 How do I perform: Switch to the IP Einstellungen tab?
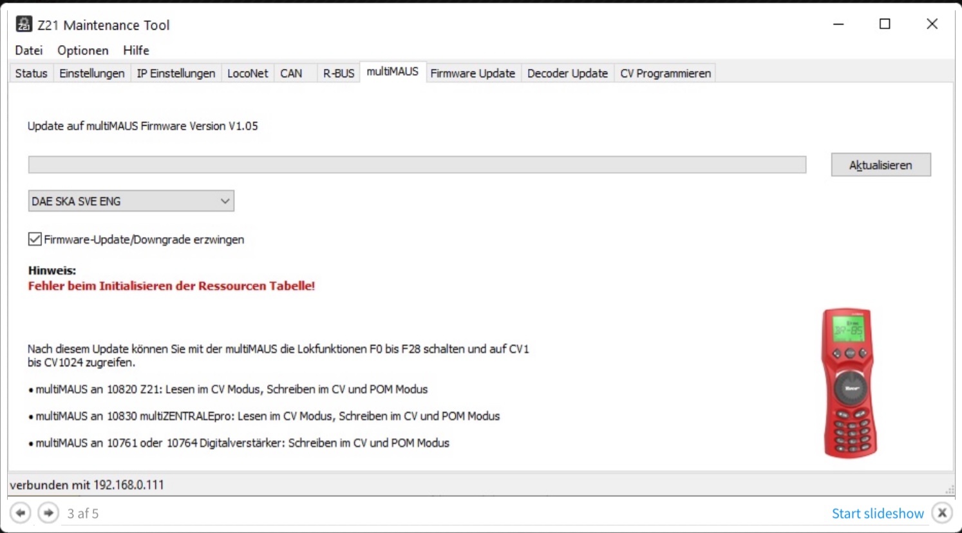coord(176,73)
